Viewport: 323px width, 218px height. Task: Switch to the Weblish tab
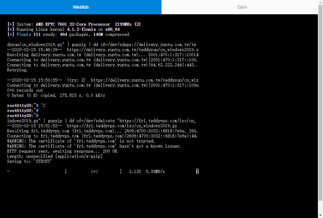[80, 7]
